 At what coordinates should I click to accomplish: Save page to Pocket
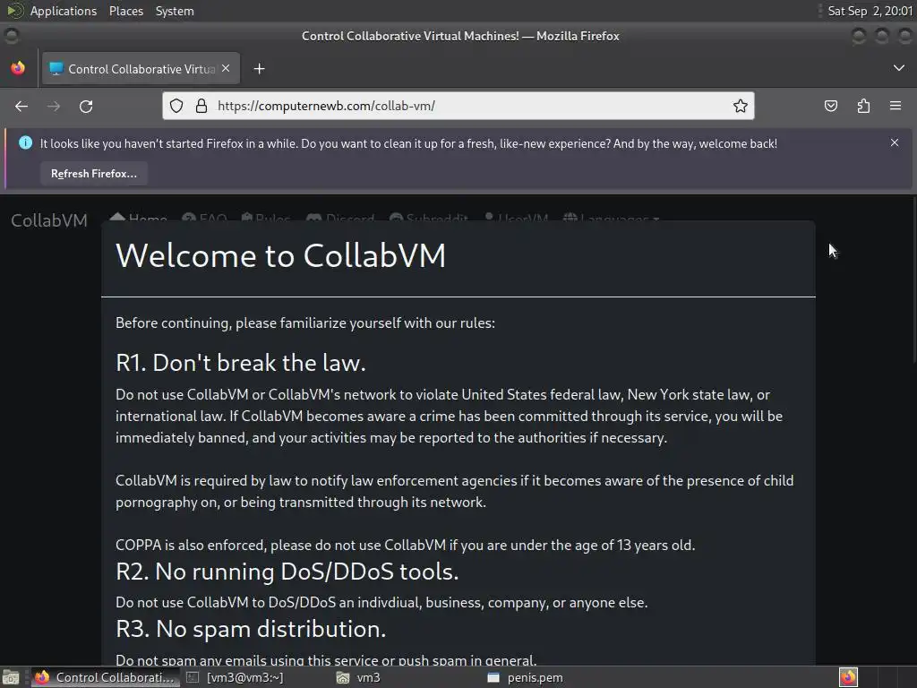[830, 106]
